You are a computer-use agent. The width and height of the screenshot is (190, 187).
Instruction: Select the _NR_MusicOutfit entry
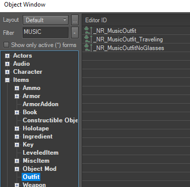(x=115, y=31)
